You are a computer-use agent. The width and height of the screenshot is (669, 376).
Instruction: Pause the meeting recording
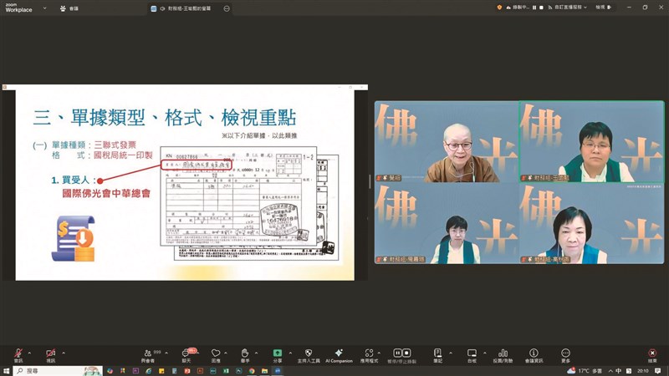click(396, 353)
